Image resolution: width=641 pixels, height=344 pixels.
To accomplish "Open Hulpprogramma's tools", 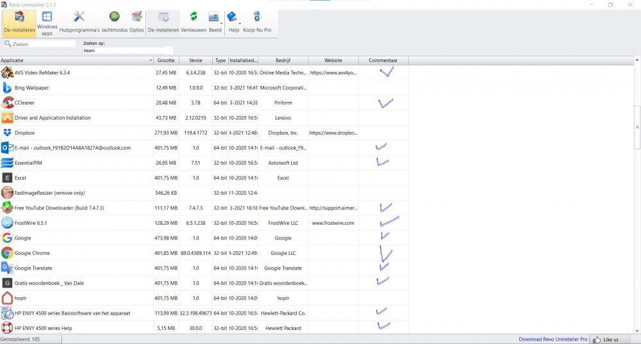I will (79, 23).
